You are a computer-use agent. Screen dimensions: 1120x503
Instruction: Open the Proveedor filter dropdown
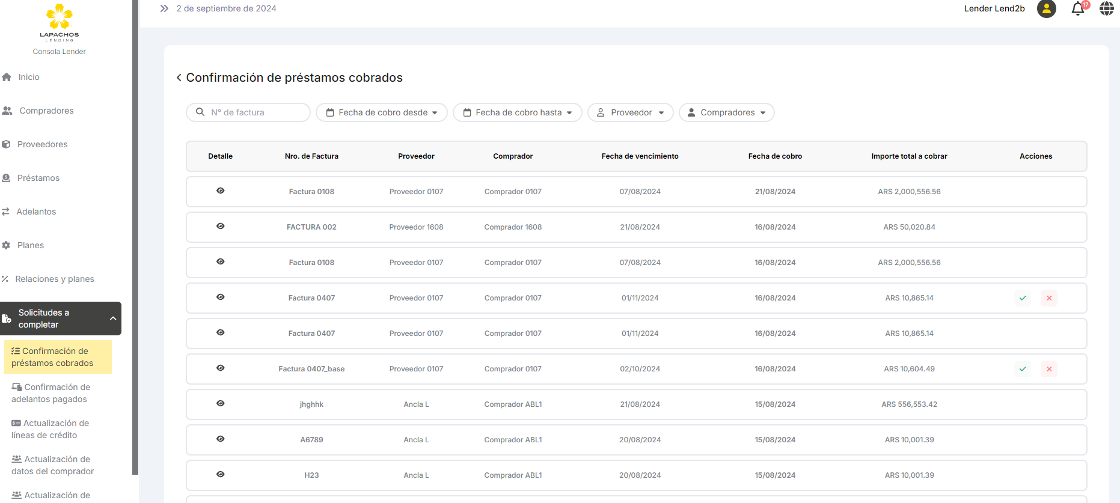[x=630, y=112]
